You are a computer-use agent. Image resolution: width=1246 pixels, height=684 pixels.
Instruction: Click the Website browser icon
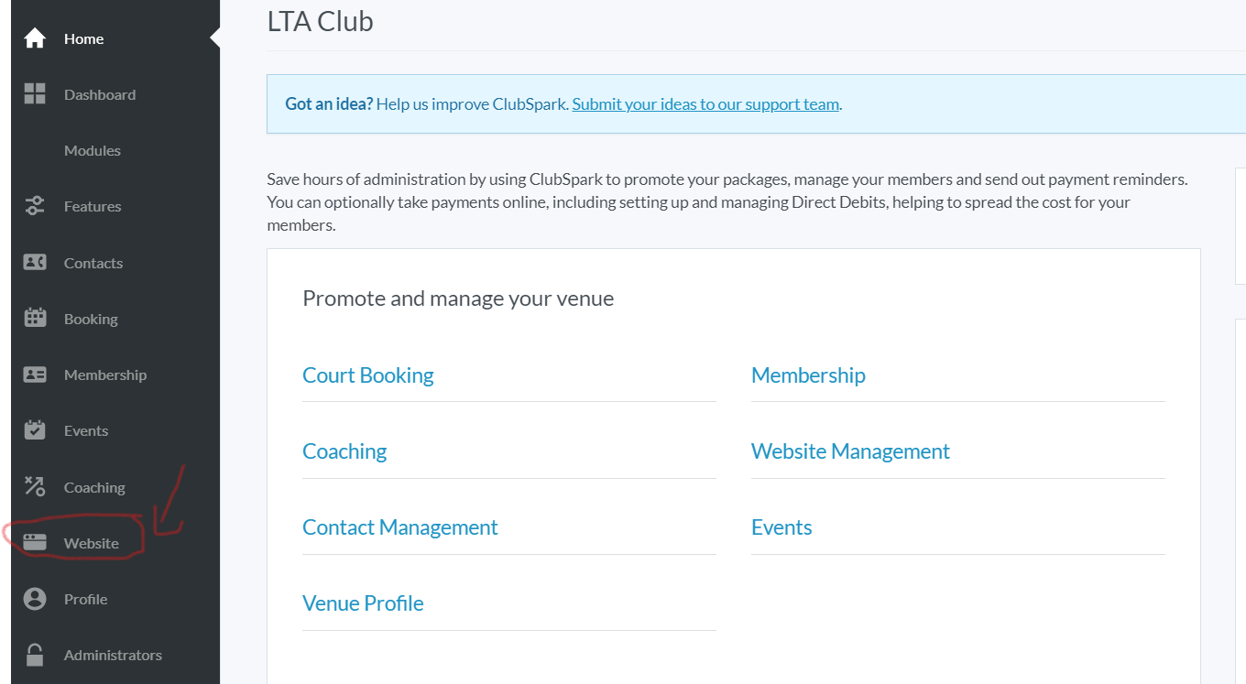coord(35,543)
